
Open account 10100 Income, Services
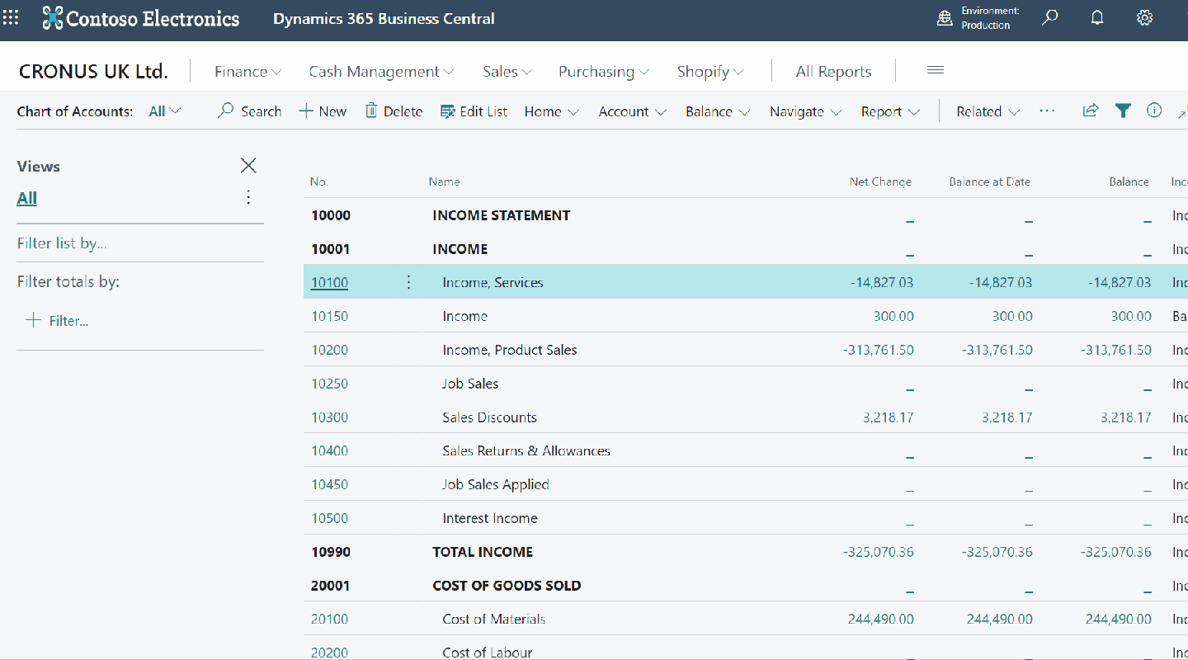[x=329, y=282]
